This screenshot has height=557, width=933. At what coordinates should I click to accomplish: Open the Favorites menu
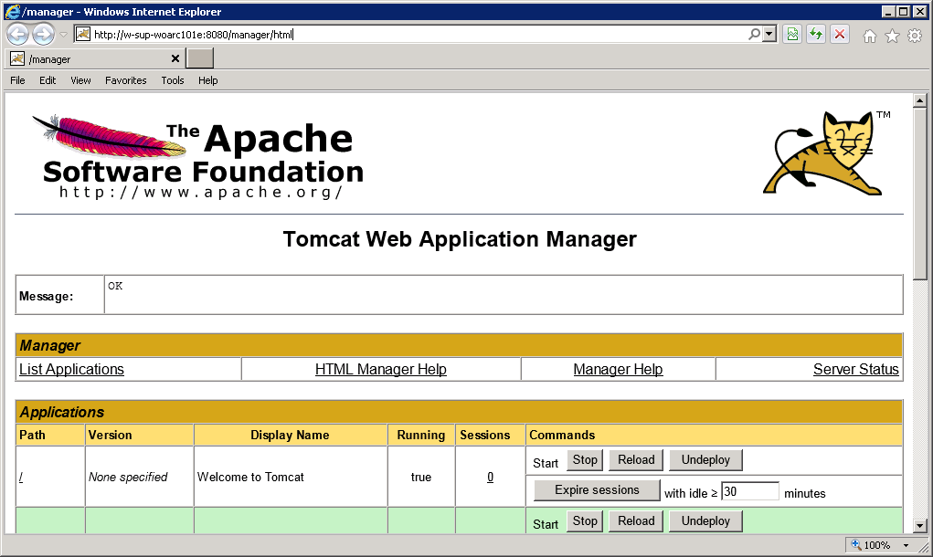point(125,80)
